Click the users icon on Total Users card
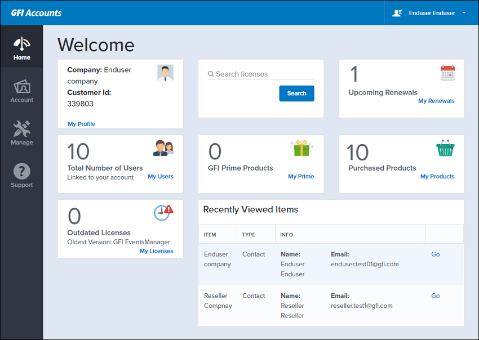The height and width of the screenshot is (340, 479). [163, 148]
